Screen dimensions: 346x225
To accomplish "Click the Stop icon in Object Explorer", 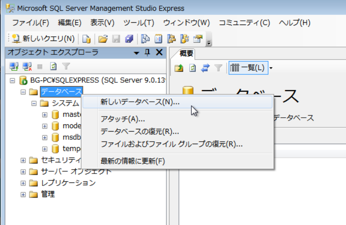I will [40, 66].
